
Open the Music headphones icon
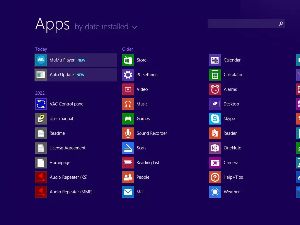tap(128, 104)
